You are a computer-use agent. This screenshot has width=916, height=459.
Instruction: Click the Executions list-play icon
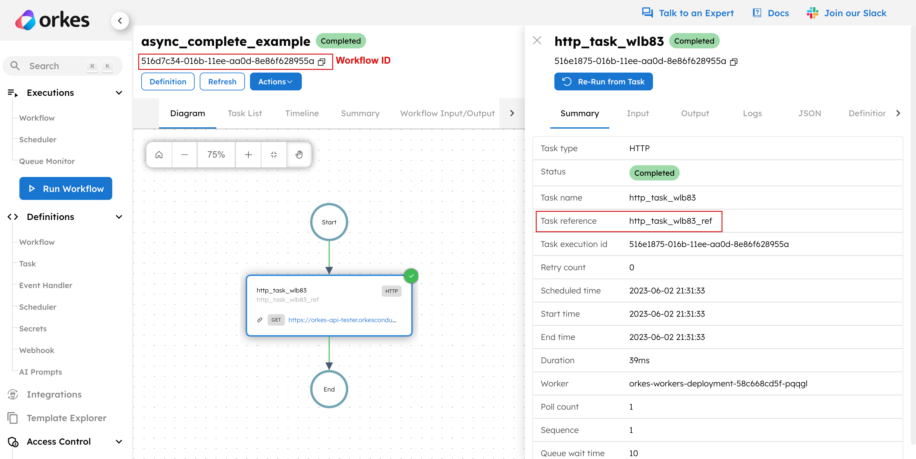13,93
